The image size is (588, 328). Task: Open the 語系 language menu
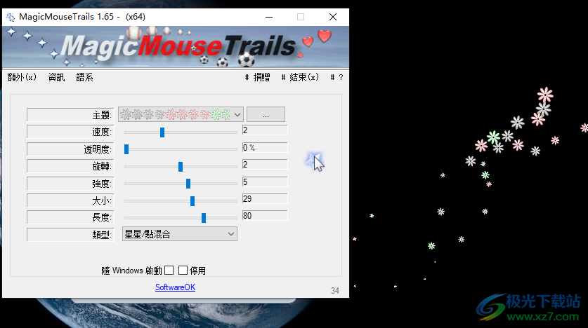point(84,77)
